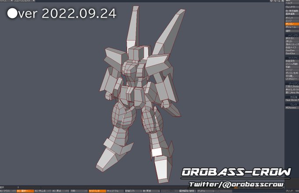Select the highlighted ポリゴン mode
299x193 pixels.
point(292,24)
